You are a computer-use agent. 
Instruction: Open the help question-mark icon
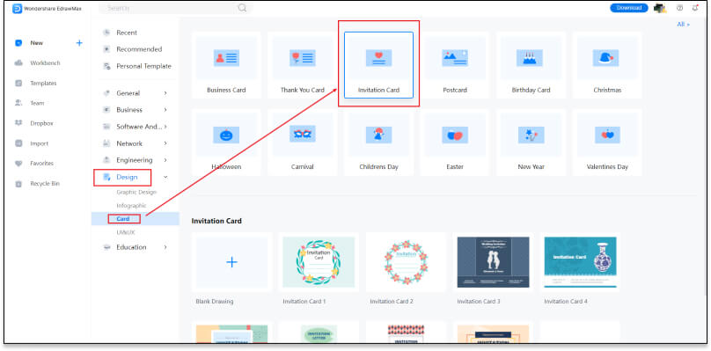pos(679,8)
